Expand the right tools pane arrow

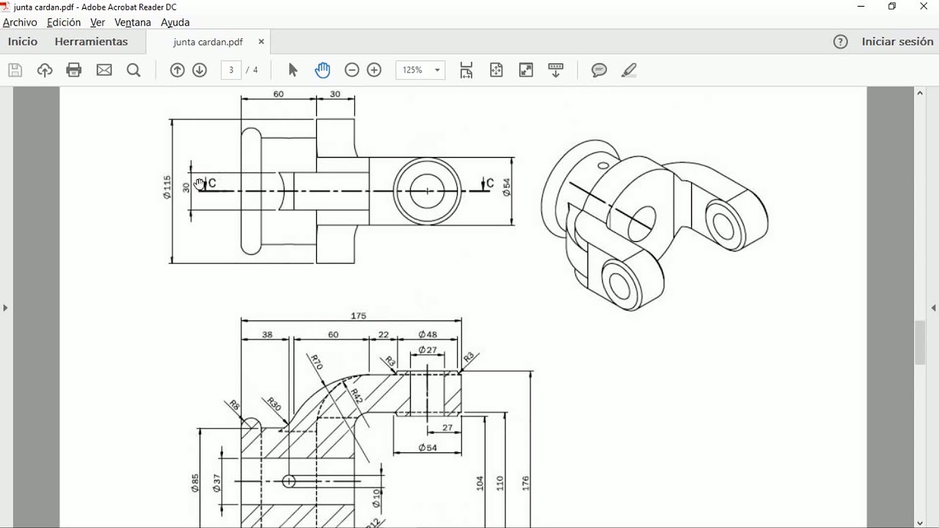point(933,308)
